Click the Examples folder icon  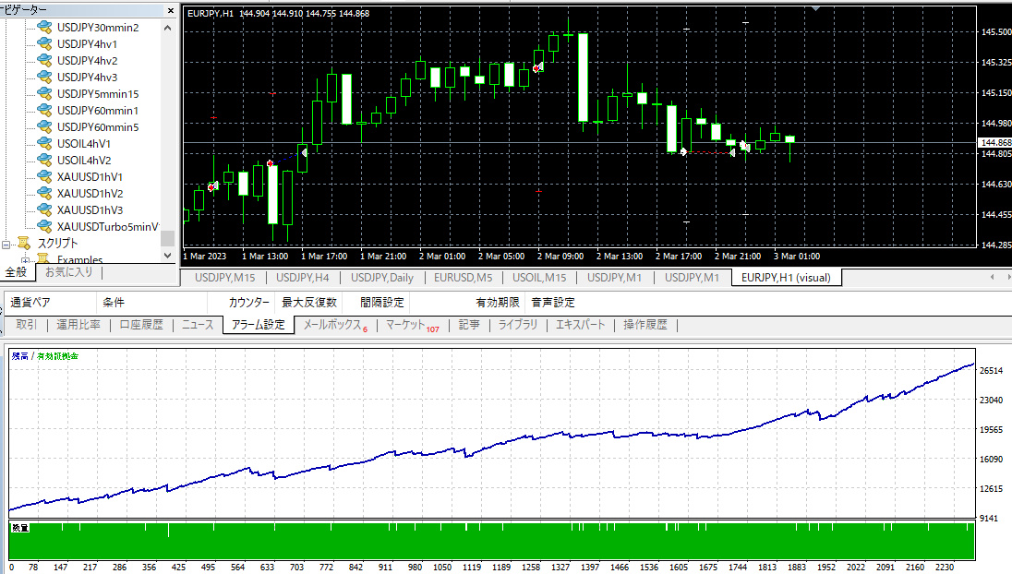click(x=42, y=260)
